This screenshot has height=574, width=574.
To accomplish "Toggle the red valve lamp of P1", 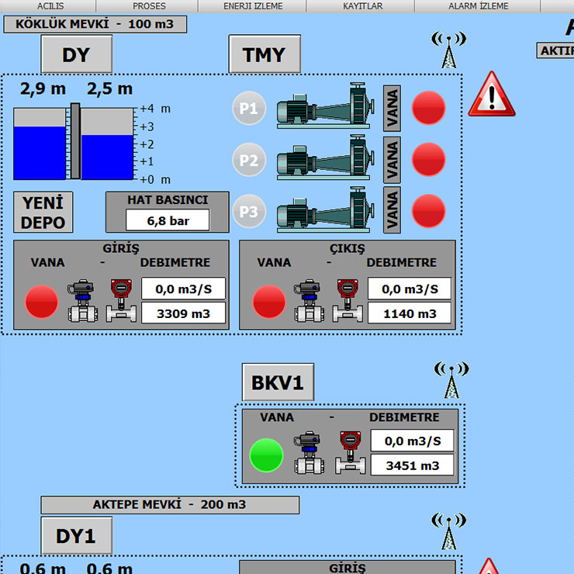I will [428, 108].
